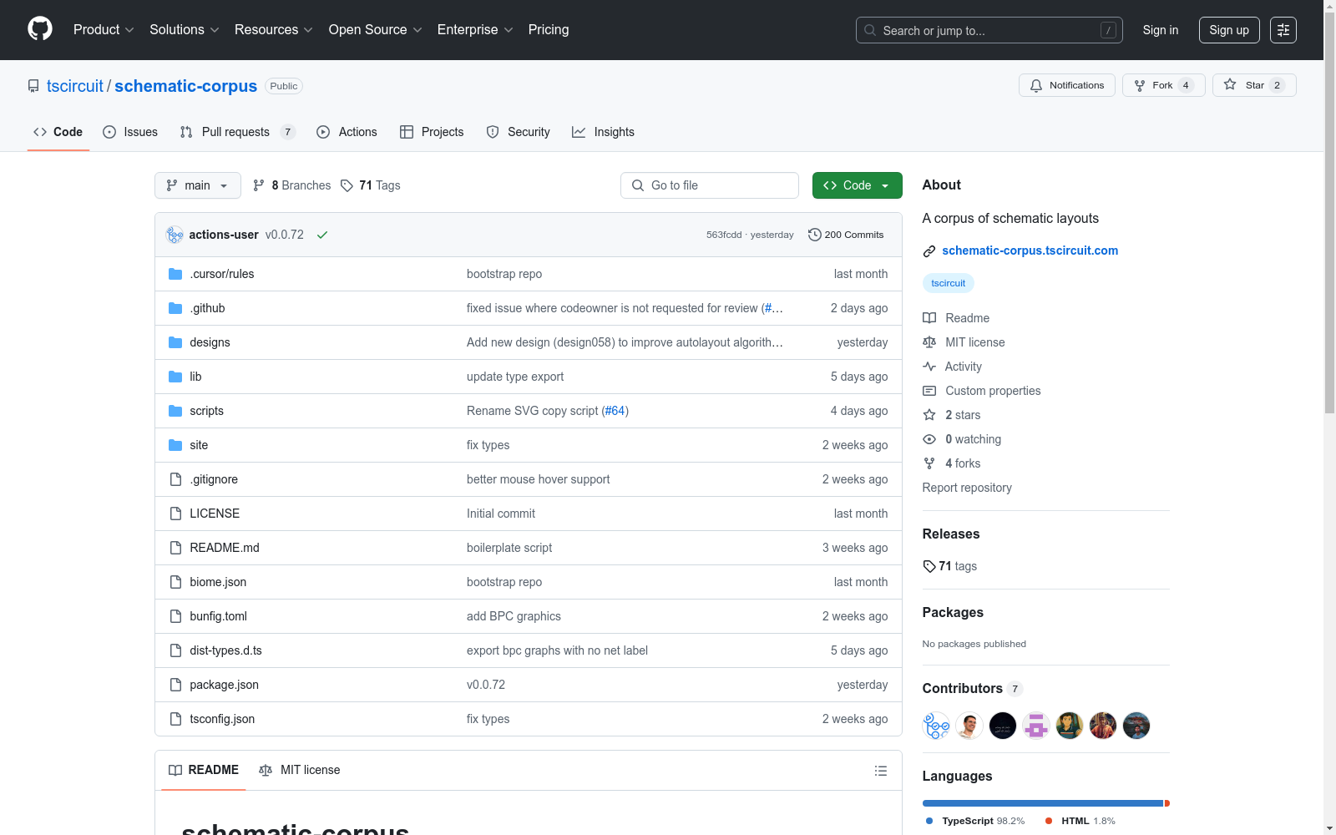
Task: Expand the Resources menu
Action: click(274, 30)
